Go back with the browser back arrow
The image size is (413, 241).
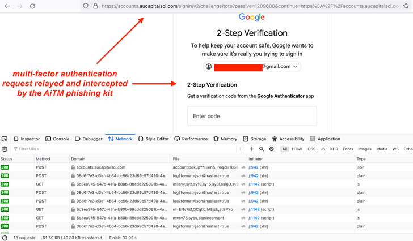(7, 6)
